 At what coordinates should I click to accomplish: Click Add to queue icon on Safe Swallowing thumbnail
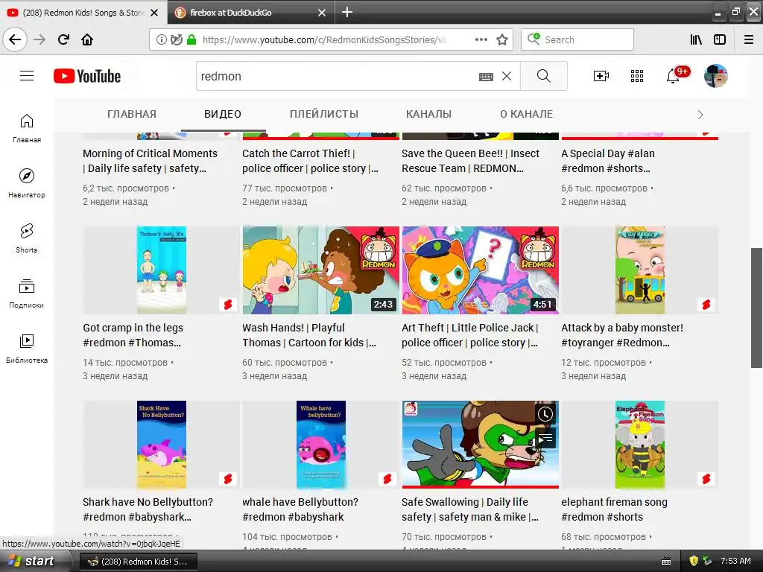click(545, 439)
